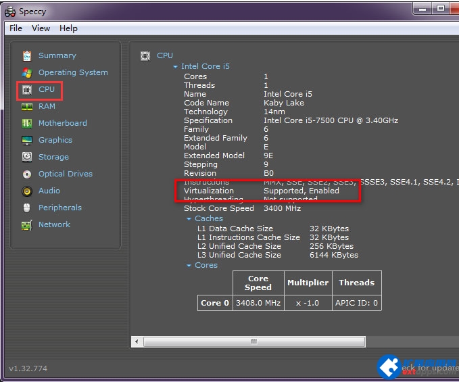Click the Operating System Windows flag icon

(27, 72)
